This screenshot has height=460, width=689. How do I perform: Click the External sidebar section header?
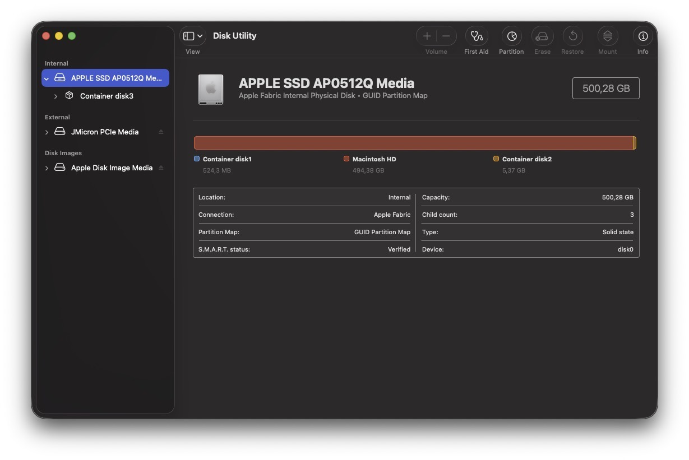click(x=57, y=117)
